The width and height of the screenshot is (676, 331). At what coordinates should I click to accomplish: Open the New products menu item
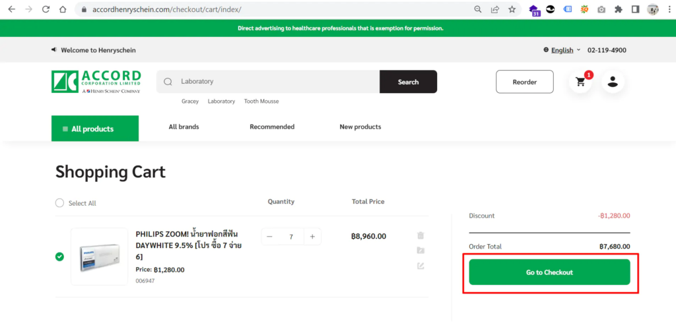[x=360, y=127]
